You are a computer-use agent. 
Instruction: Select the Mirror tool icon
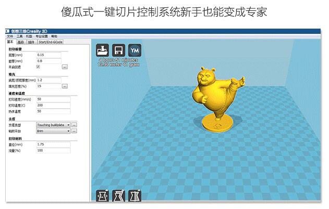pyautogui.click(x=135, y=196)
